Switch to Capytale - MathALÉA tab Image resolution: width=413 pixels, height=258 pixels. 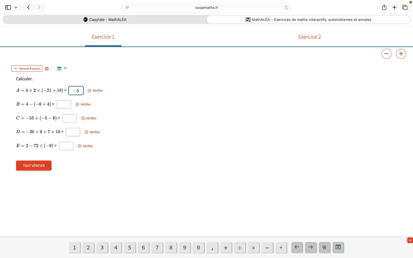point(105,20)
